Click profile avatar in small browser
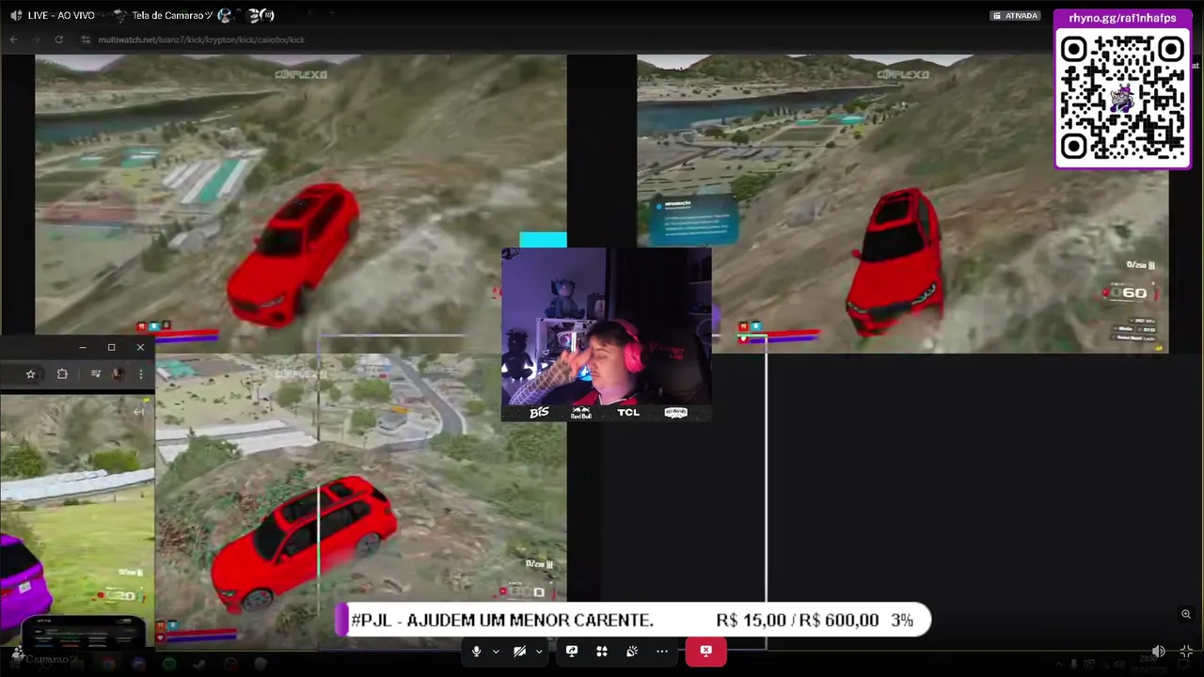Screen dimensions: 1204x677 (x=118, y=374)
